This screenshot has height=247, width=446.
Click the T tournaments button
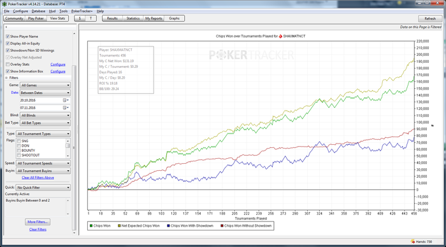point(90,18)
